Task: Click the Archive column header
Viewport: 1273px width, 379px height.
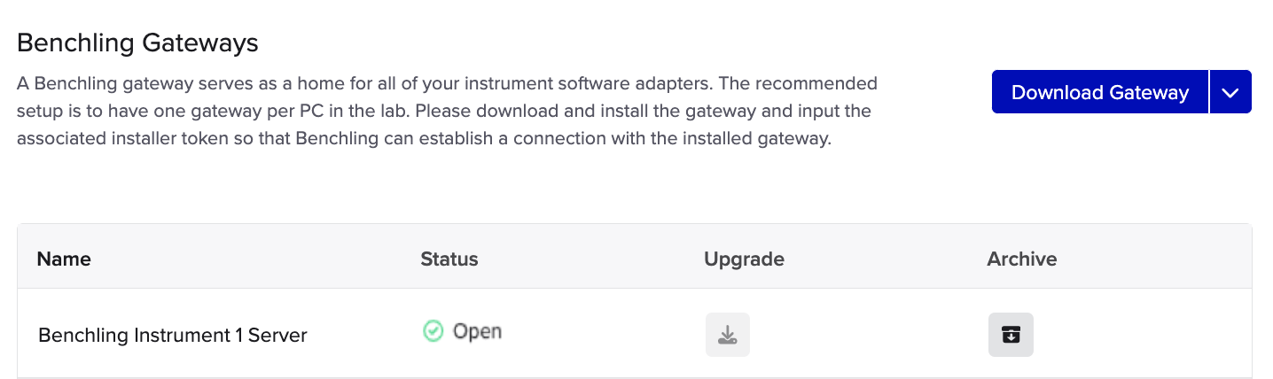Action: click(1021, 259)
